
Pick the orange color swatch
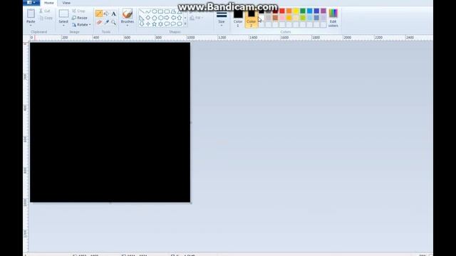pyautogui.click(x=289, y=11)
